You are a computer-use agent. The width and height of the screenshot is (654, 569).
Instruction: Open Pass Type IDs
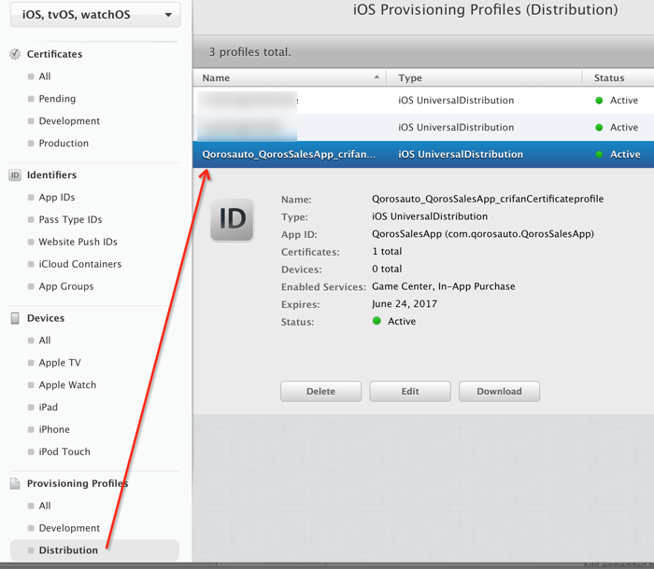(70, 219)
